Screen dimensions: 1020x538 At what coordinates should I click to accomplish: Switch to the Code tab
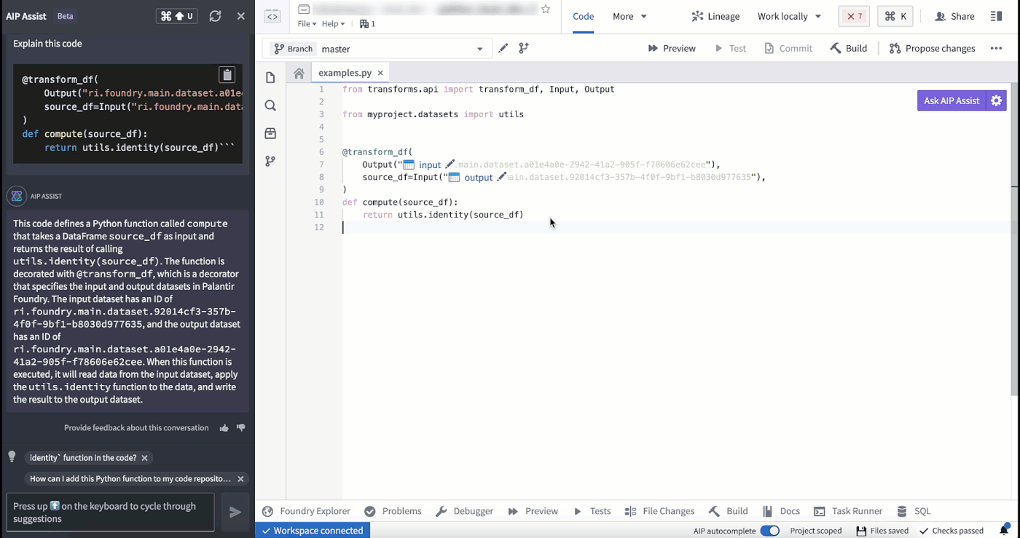584,16
